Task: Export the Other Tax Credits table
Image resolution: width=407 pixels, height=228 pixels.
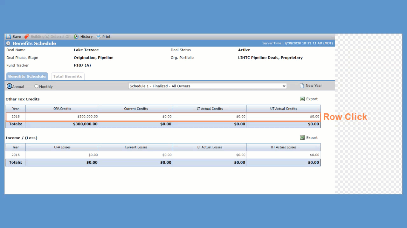Action: click(312, 99)
